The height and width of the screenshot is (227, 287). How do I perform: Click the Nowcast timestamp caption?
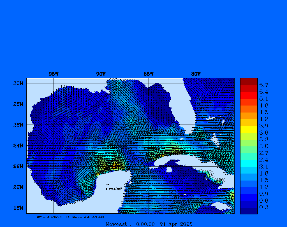coord(149,224)
